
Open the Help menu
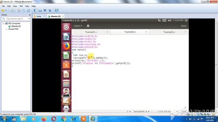point(33,6)
